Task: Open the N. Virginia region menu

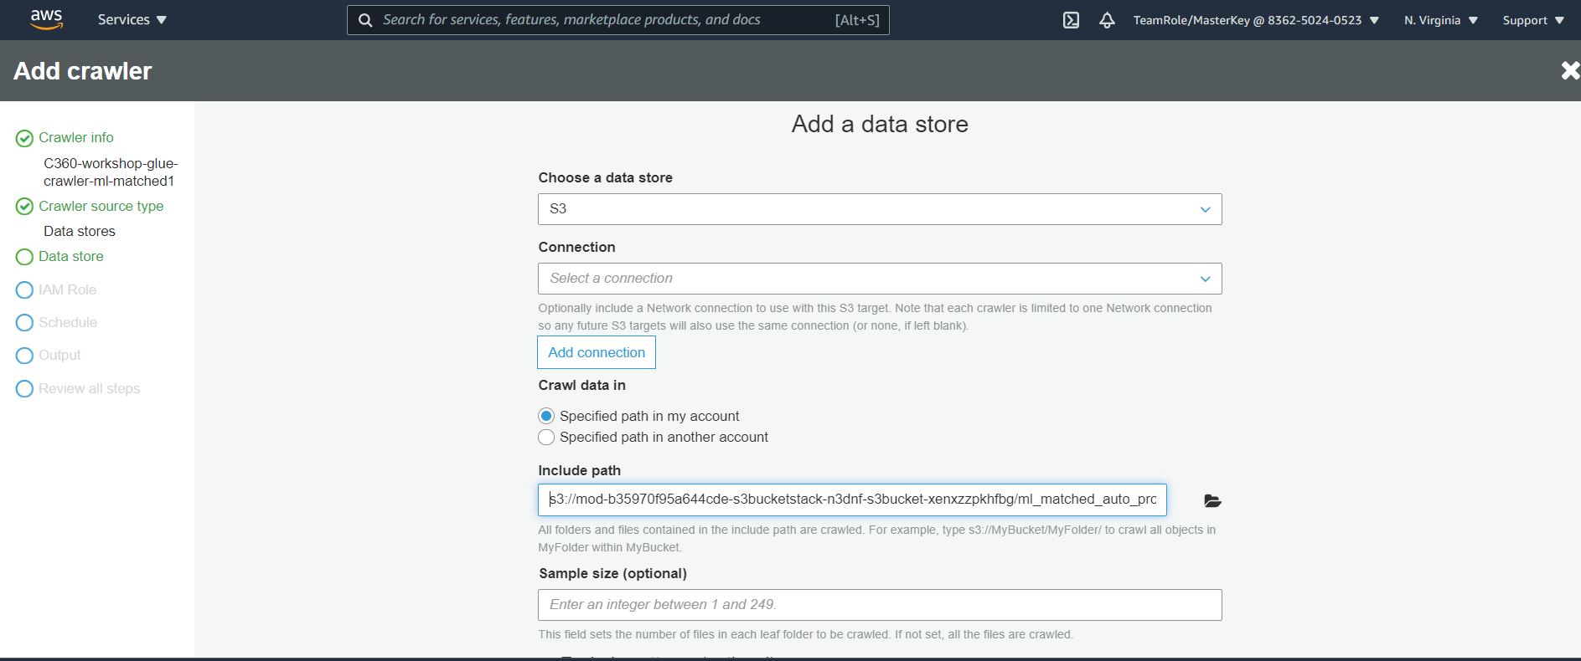Action: [x=1440, y=20]
